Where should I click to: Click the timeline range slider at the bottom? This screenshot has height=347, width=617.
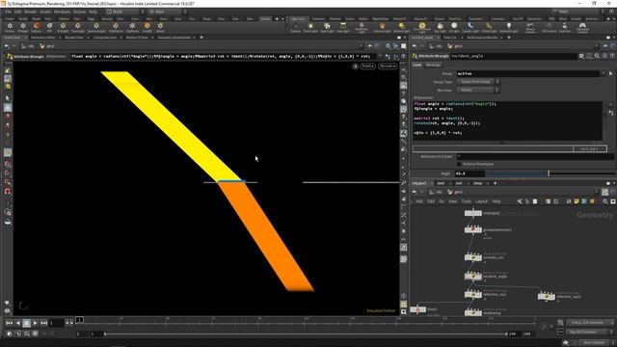click(306, 334)
